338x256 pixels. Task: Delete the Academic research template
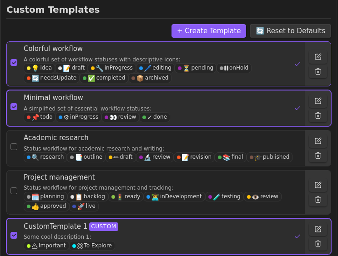318,156
